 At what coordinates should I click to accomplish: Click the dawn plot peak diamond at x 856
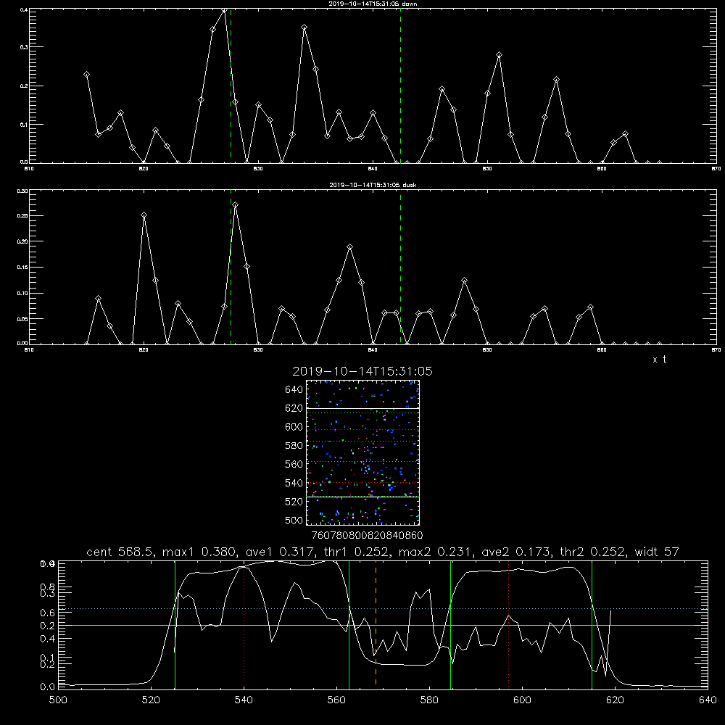556,80
